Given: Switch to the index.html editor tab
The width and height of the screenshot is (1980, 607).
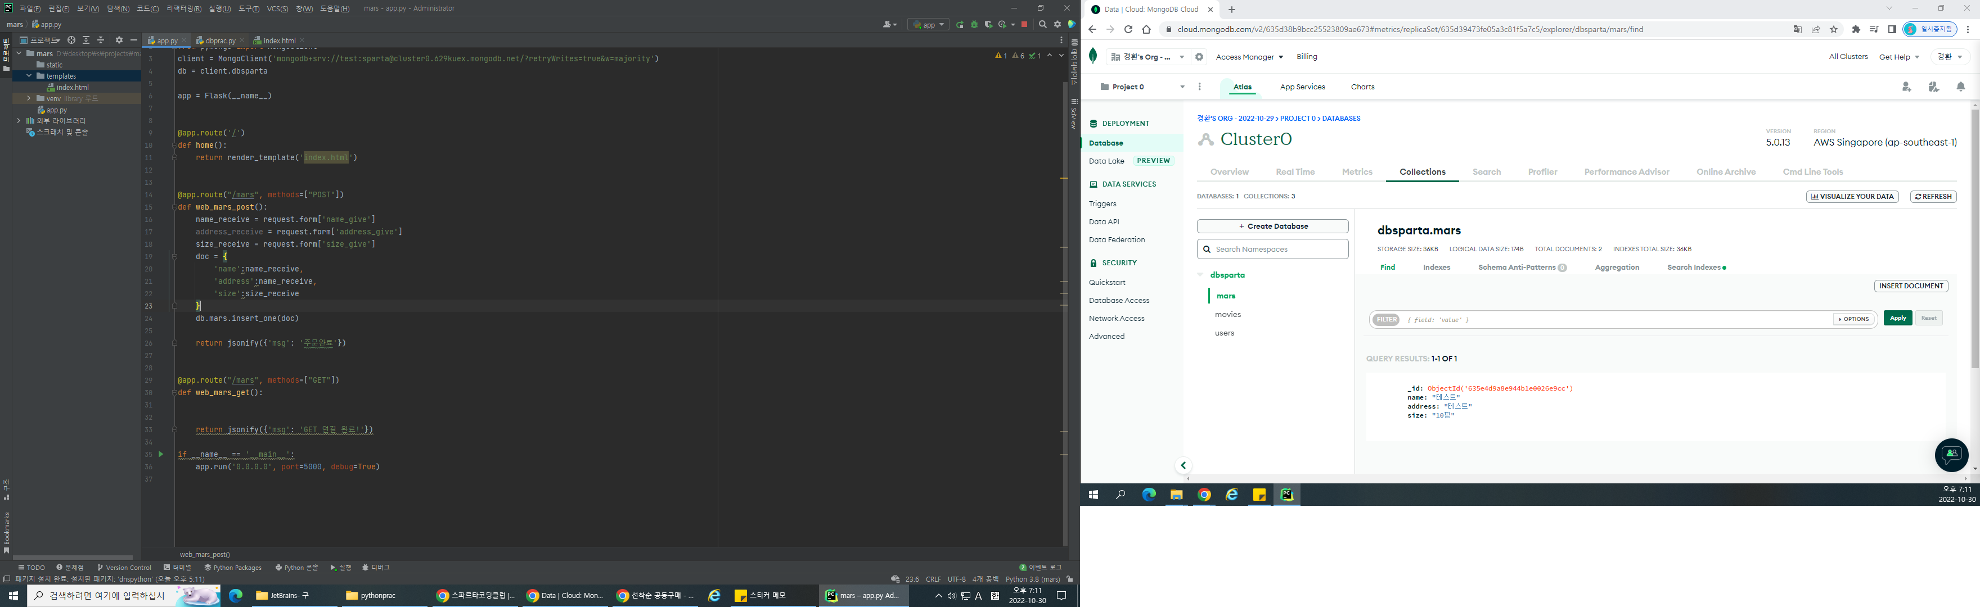Looking at the screenshot, I should pos(279,40).
